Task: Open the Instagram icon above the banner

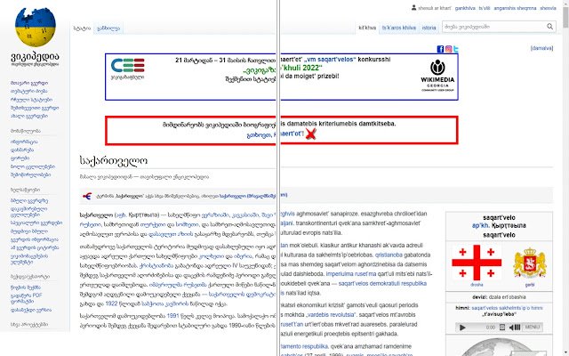Action: pos(448,49)
